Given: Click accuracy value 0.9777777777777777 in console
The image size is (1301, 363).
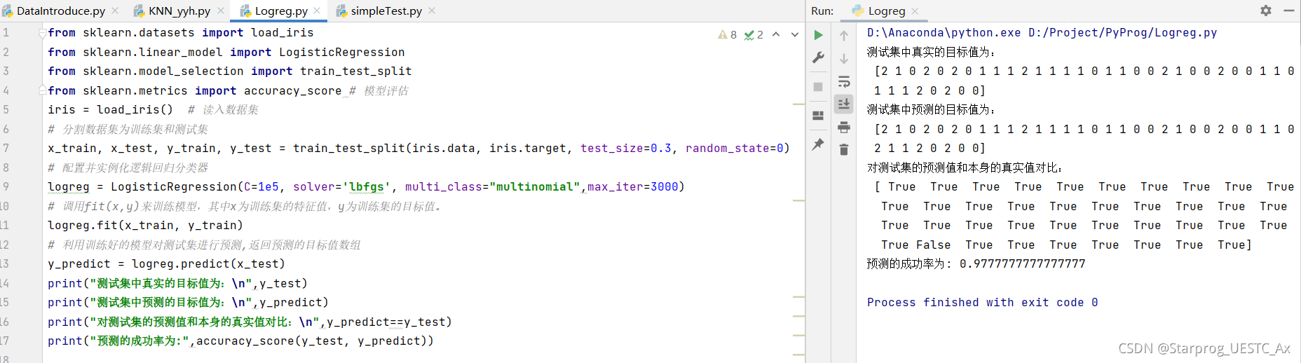Looking at the screenshot, I should tap(1023, 264).
